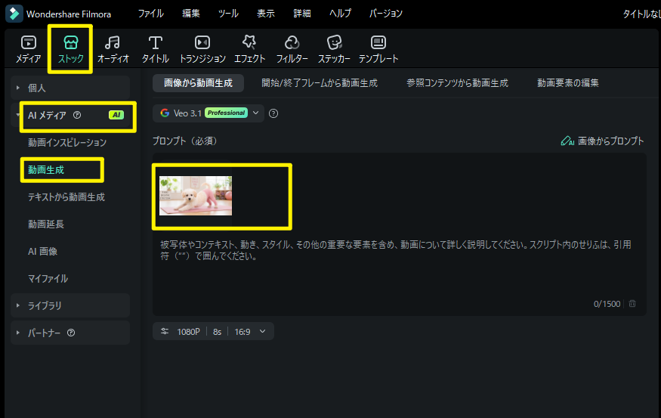Open the 編集 menu

click(x=191, y=14)
